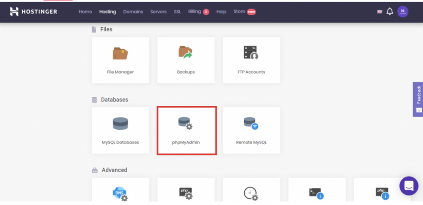Open notifications bell

(390, 11)
